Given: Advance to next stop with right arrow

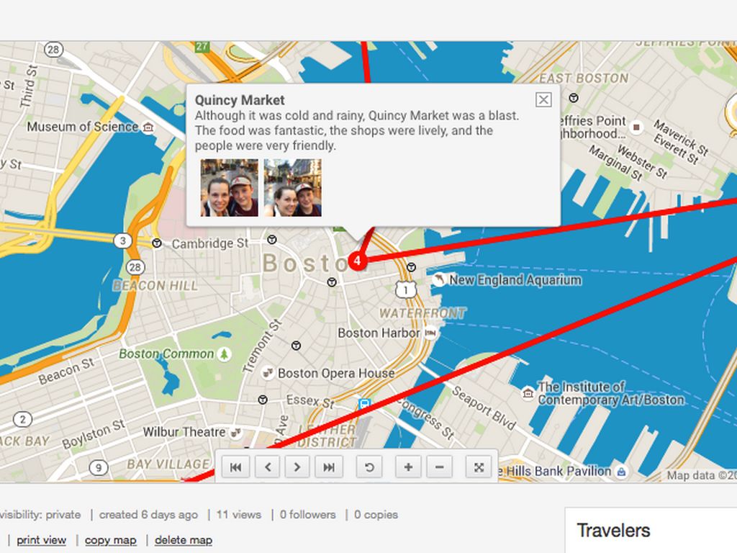Looking at the screenshot, I should (x=297, y=467).
